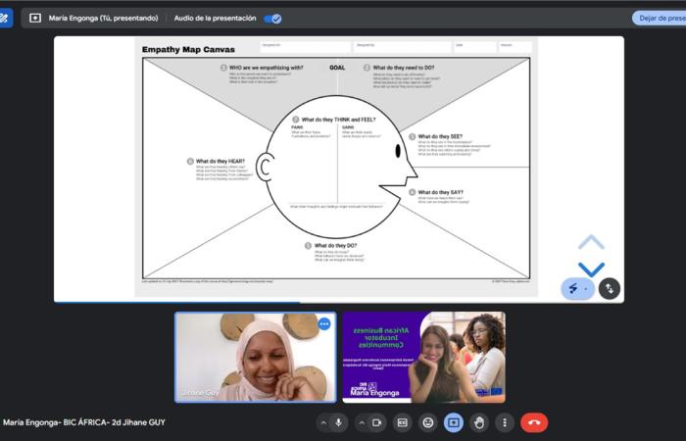Open more options three-dot menu
The height and width of the screenshot is (441, 686).
(x=505, y=422)
